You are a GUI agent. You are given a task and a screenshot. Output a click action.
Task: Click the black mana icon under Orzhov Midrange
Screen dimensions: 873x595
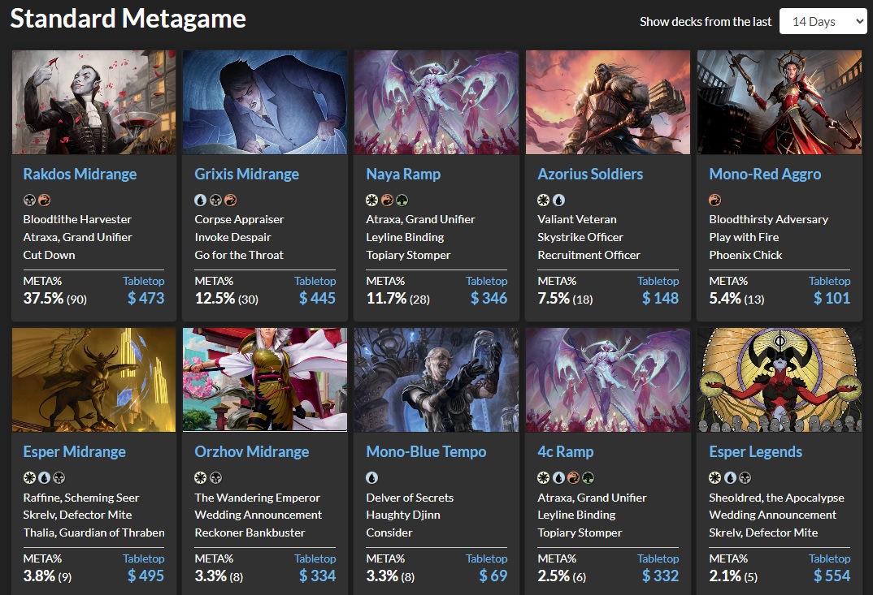click(x=216, y=477)
